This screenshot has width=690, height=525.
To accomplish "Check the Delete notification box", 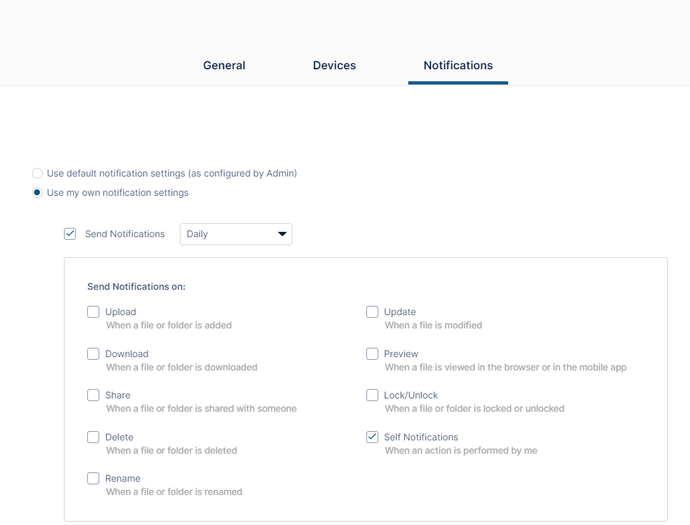I will (93, 437).
